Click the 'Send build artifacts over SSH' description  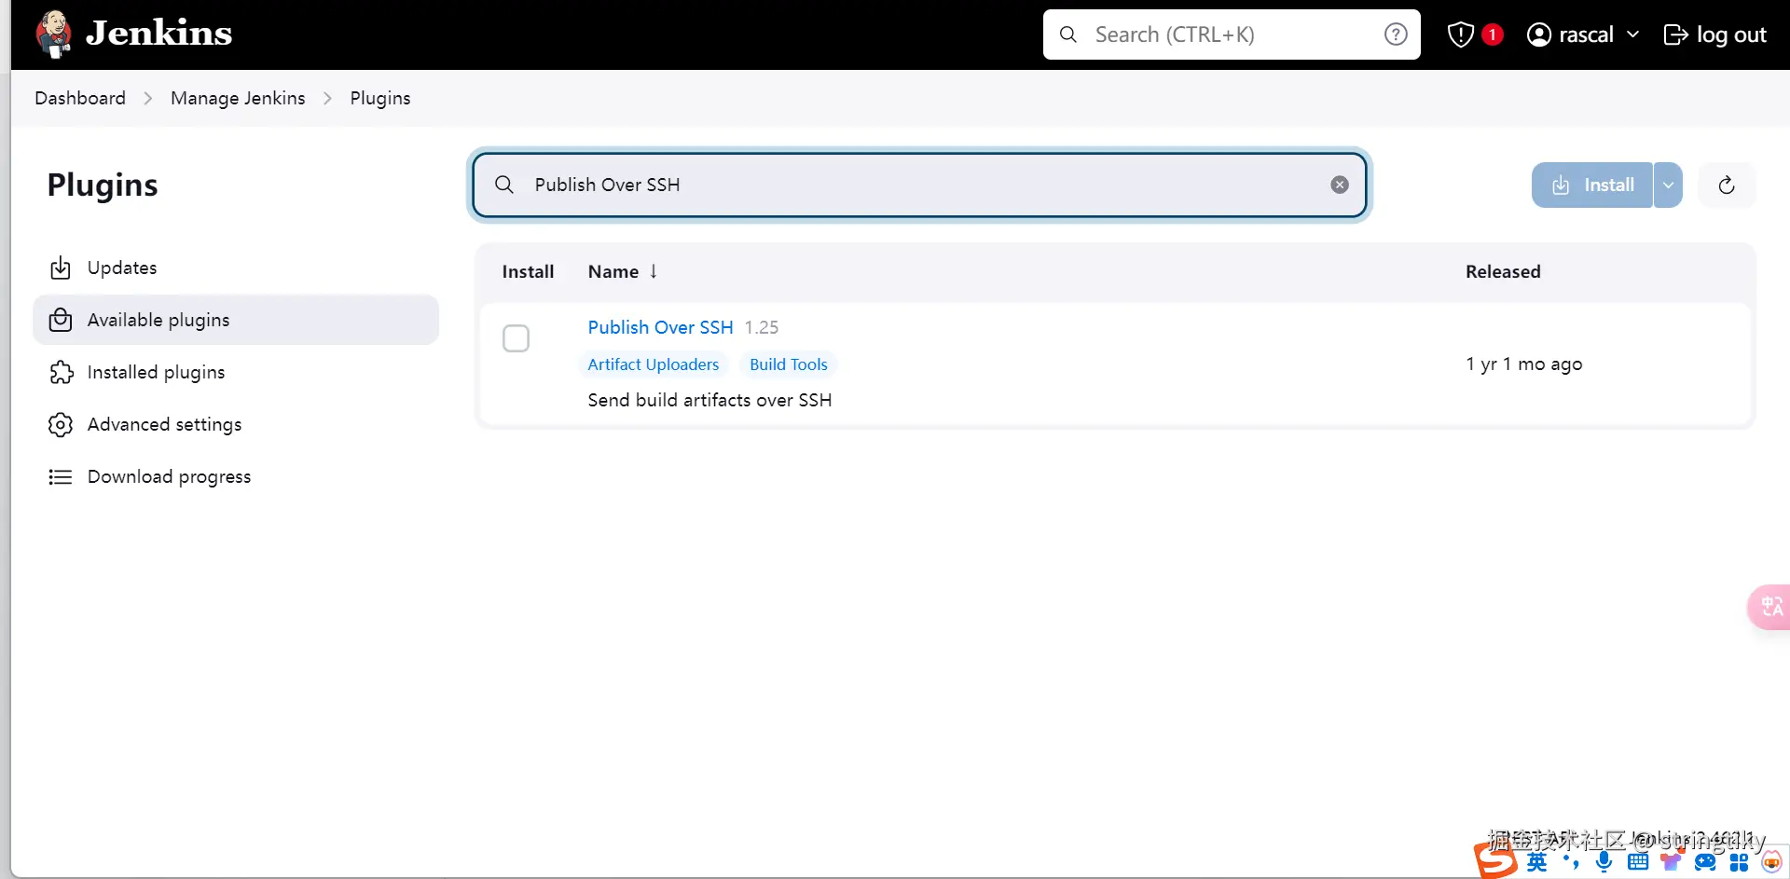(x=709, y=400)
